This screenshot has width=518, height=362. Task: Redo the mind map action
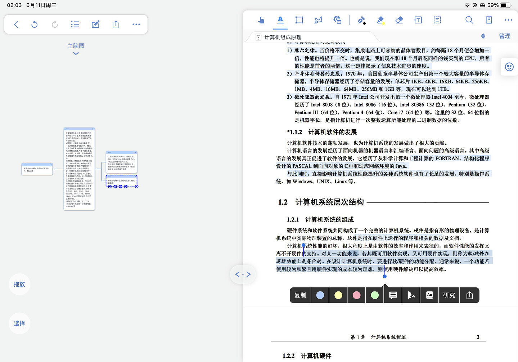[55, 24]
